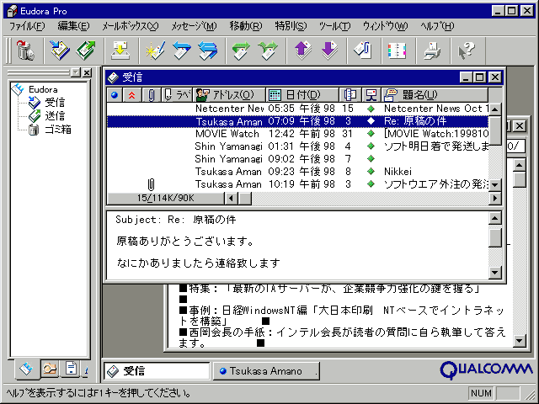539x404 pixels.
Task: Click the Reply toolbar icon
Action: 182,50
